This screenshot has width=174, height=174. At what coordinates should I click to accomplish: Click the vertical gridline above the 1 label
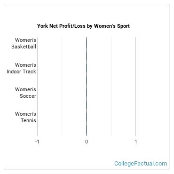(136, 87)
